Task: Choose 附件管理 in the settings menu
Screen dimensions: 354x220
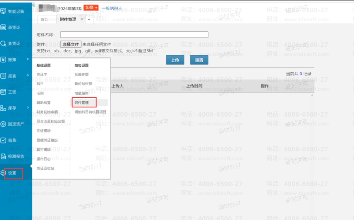Action: (x=82, y=103)
